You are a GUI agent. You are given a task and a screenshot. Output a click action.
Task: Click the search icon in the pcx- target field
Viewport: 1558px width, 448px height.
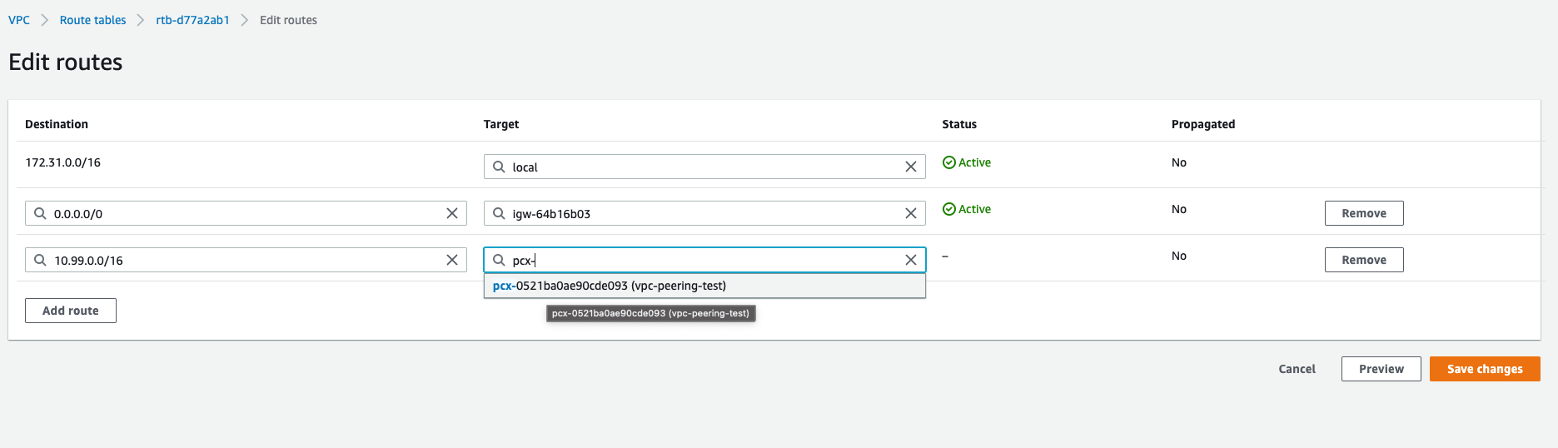499,260
